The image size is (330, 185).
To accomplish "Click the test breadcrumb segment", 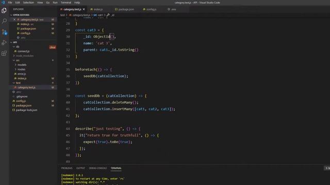I will 62,15.
